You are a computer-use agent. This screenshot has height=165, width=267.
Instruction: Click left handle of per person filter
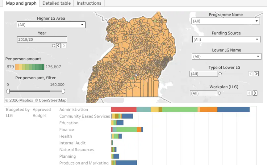[x=8, y=91]
